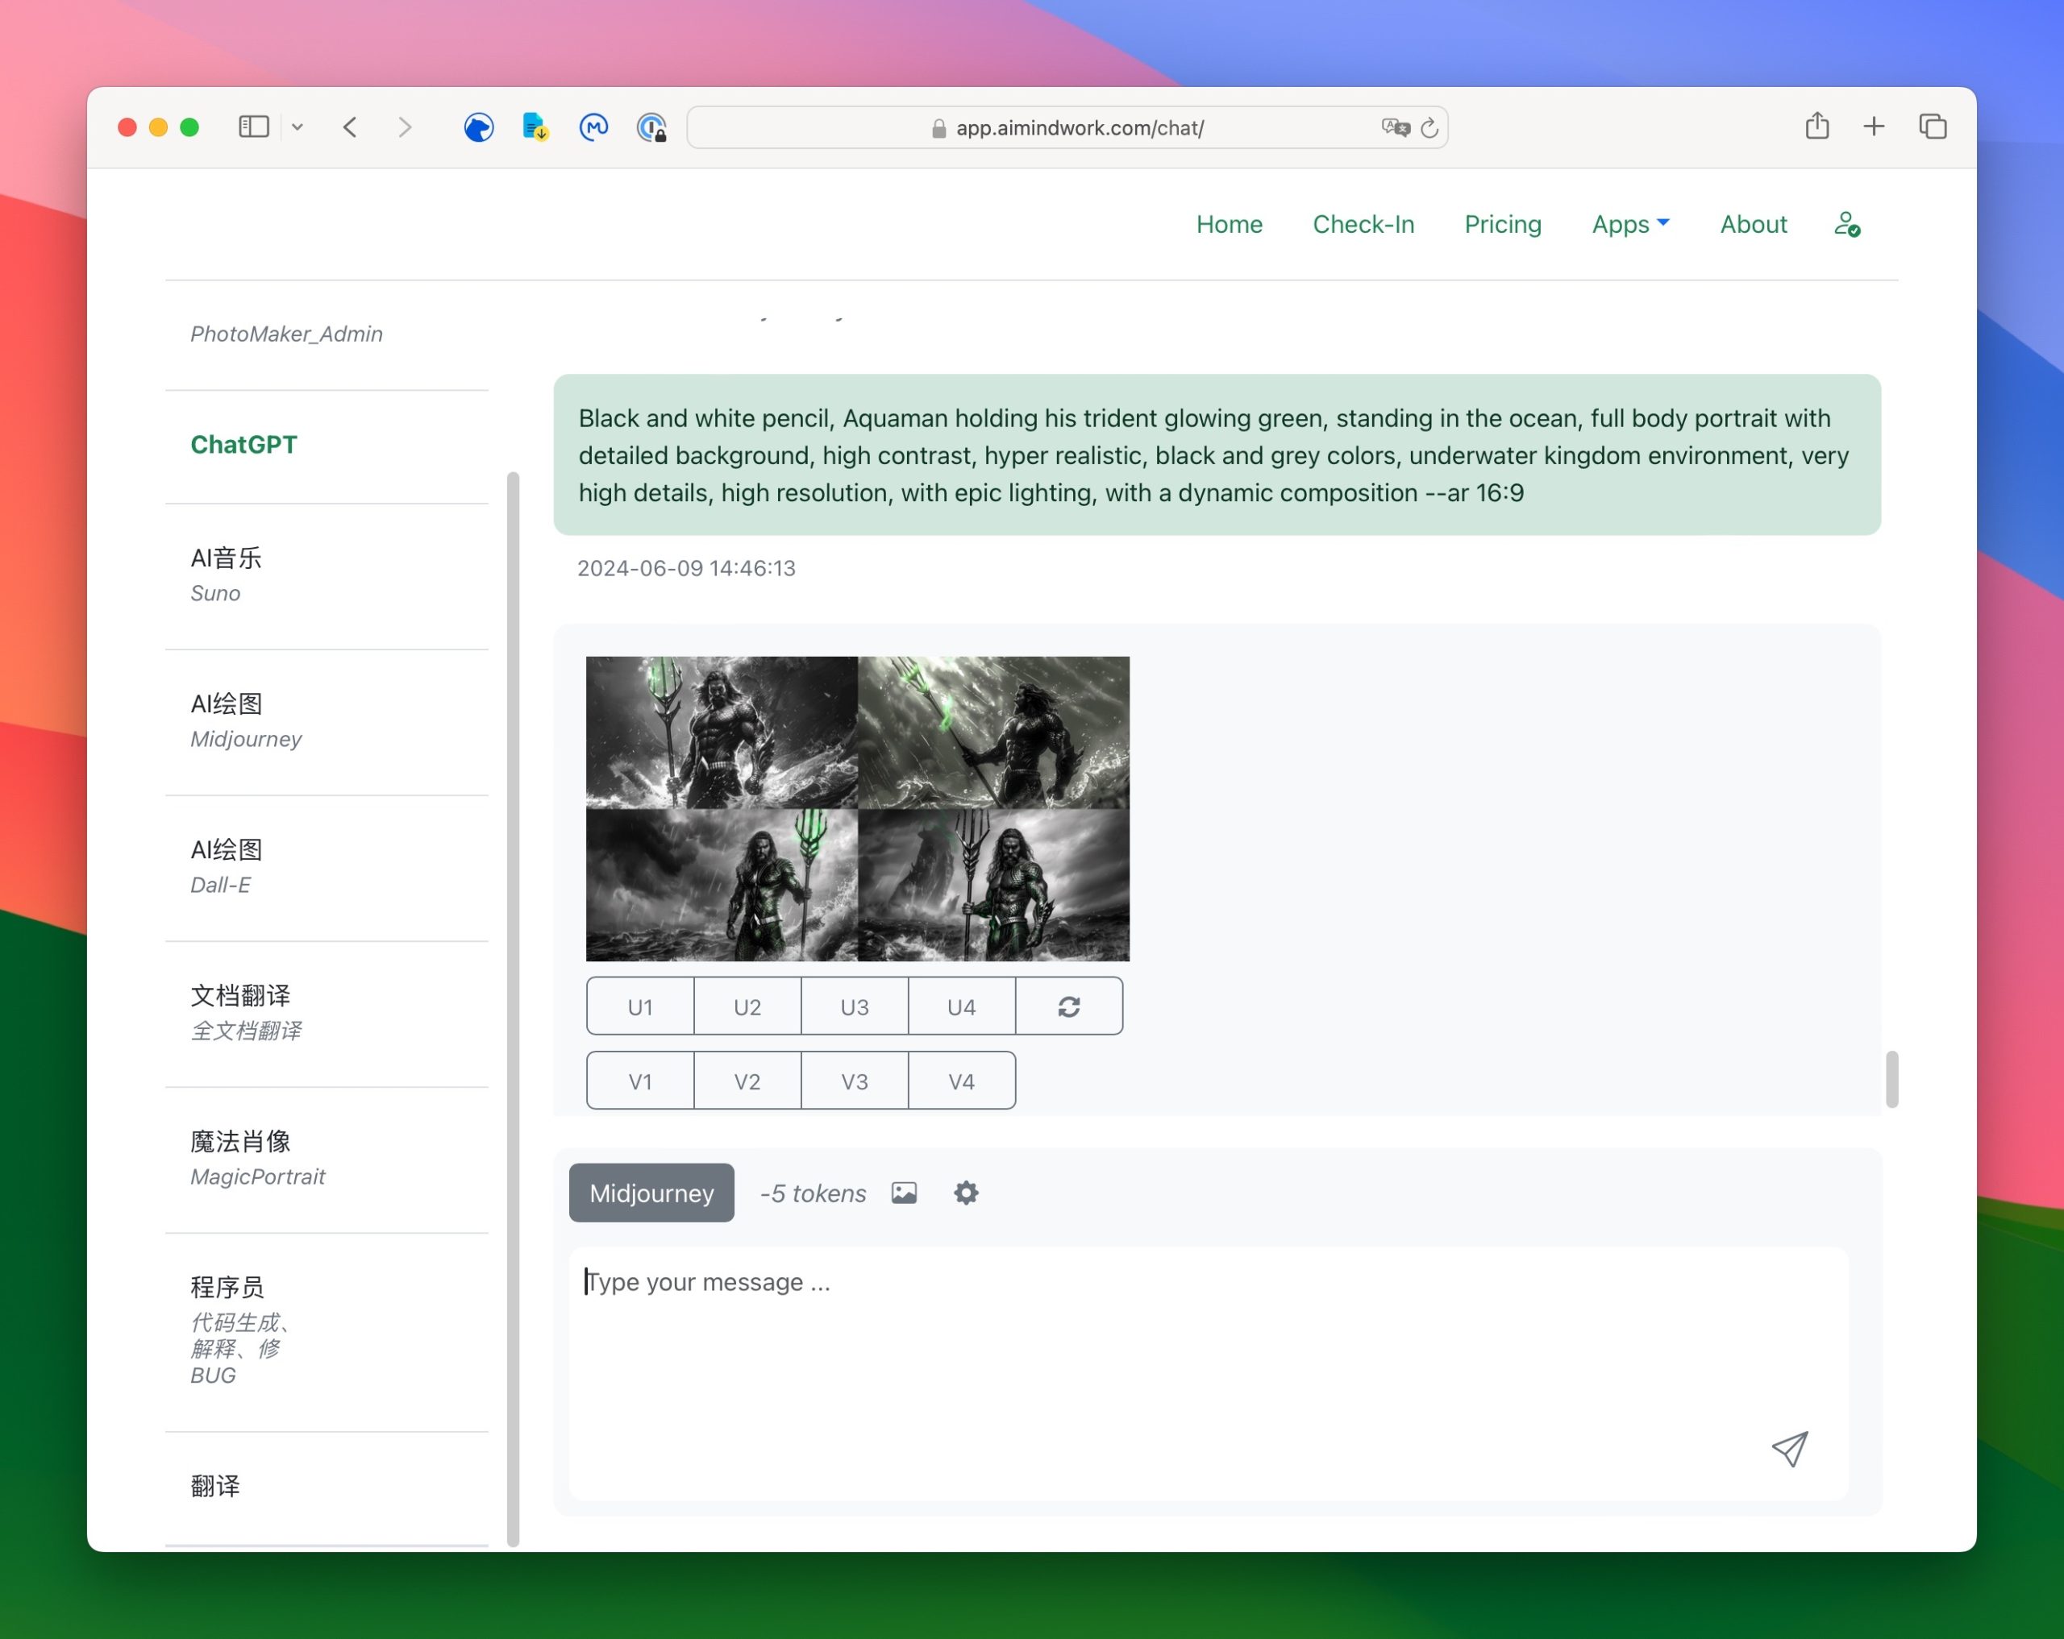Click the Mastodon extension icon
The width and height of the screenshot is (2064, 1639).
(x=593, y=127)
